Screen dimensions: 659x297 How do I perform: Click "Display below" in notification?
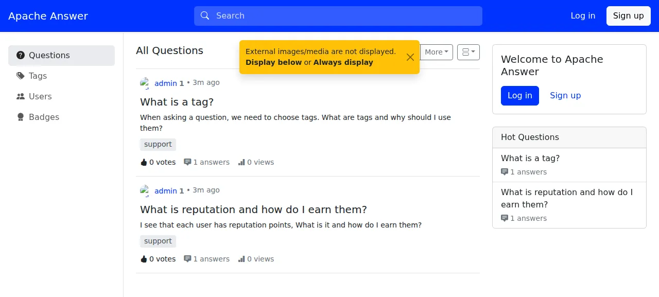273,62
